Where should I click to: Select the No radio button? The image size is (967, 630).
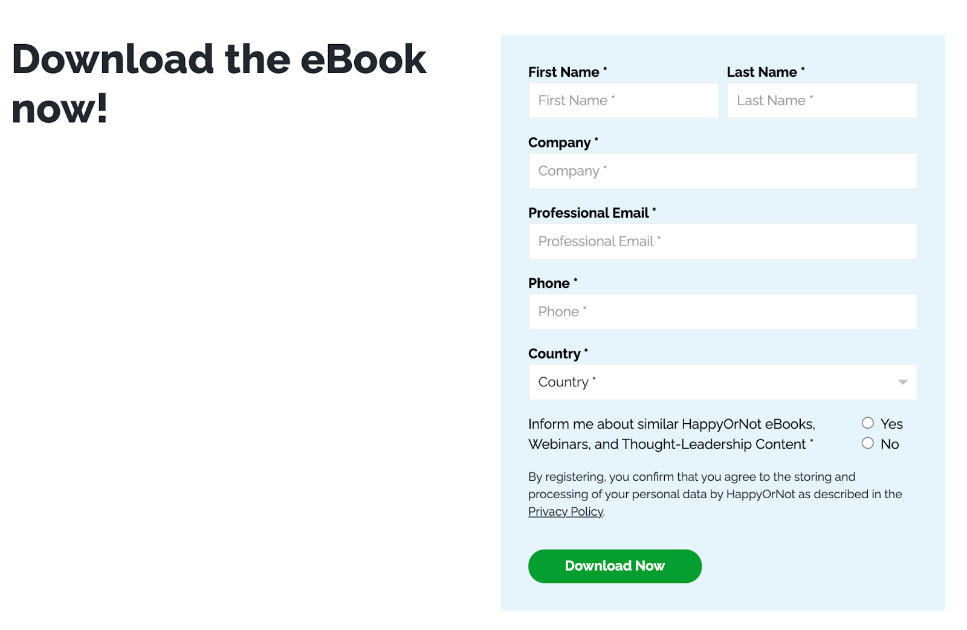click(x=868, y=443)
